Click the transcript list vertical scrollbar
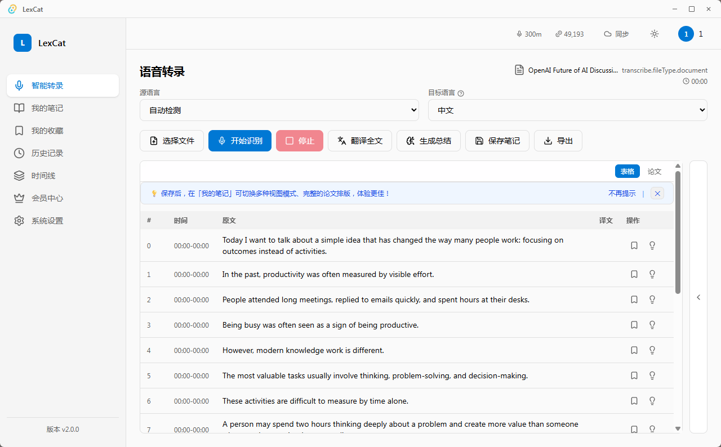 [x=678, y=233]
